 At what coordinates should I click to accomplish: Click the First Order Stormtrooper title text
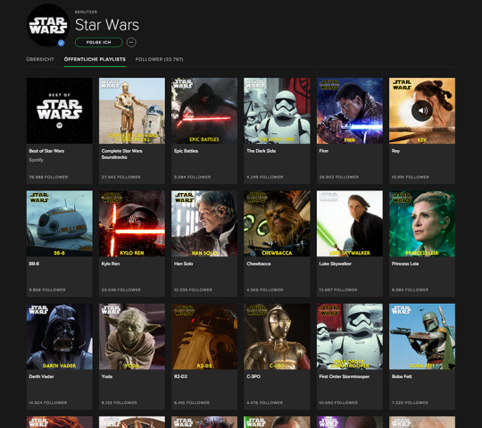345,376
